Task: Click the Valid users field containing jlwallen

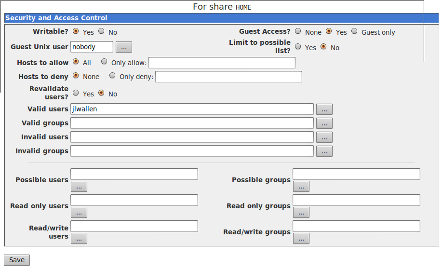Action: coord(192,109)
